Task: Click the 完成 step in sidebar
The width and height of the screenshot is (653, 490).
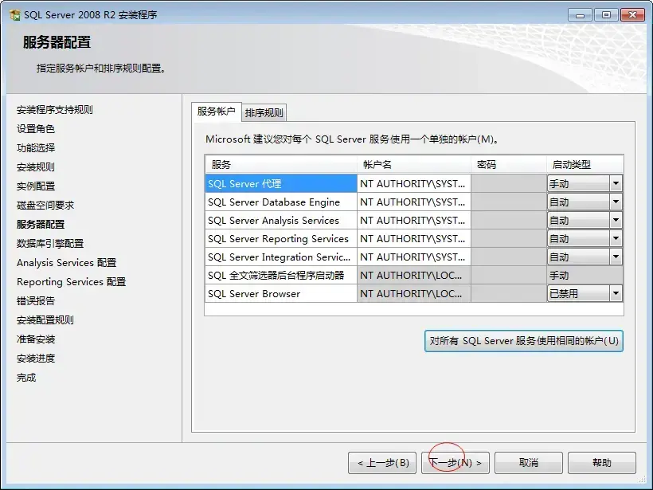Action: click(x=26, y=378)
